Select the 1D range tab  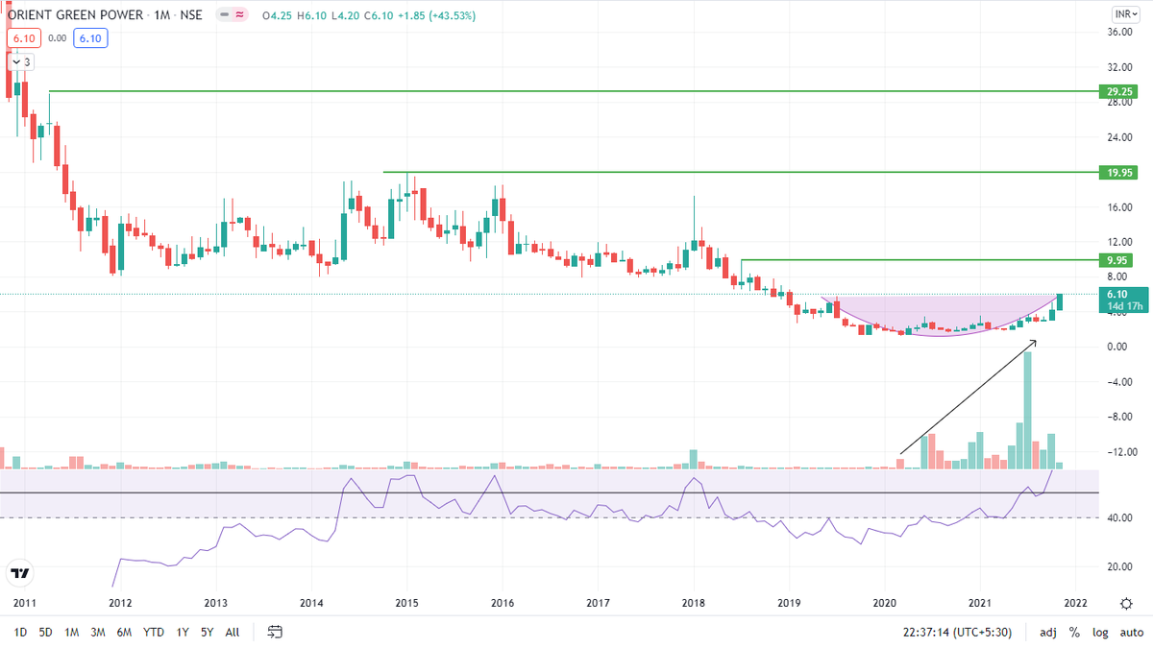click(20, 633)
